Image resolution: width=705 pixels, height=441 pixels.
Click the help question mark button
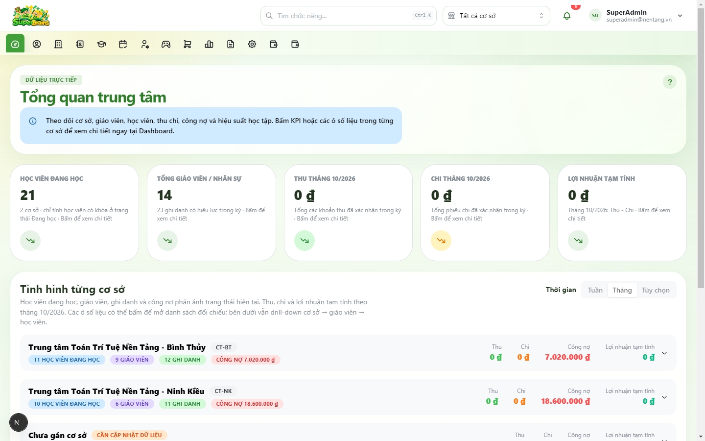point(670,82)
